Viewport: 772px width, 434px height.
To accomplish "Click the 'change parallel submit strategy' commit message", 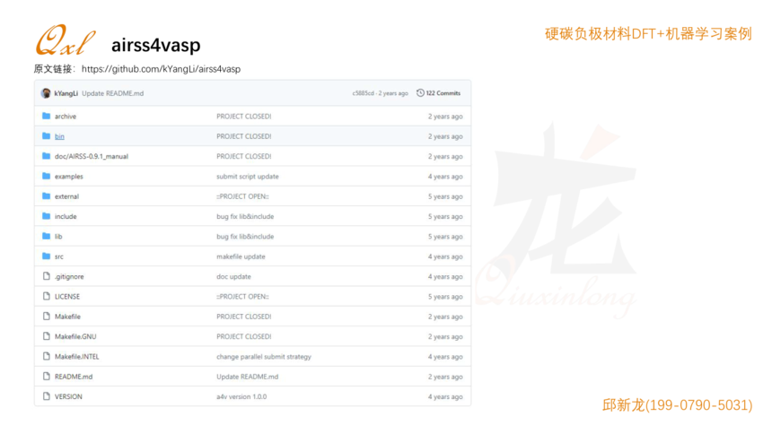I will (263, 357).
